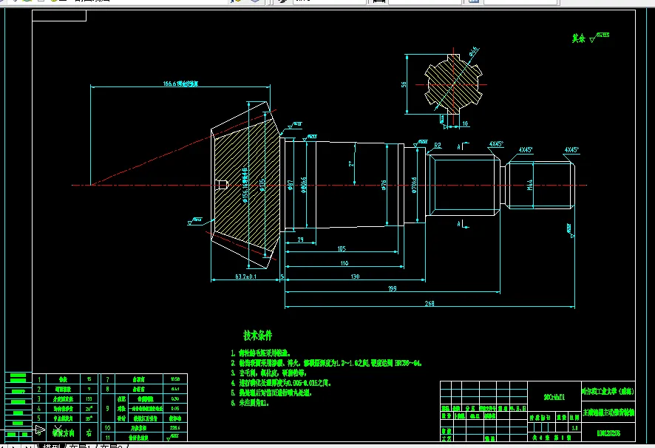Select the upper A section cut marker

(x=462, y=146)
